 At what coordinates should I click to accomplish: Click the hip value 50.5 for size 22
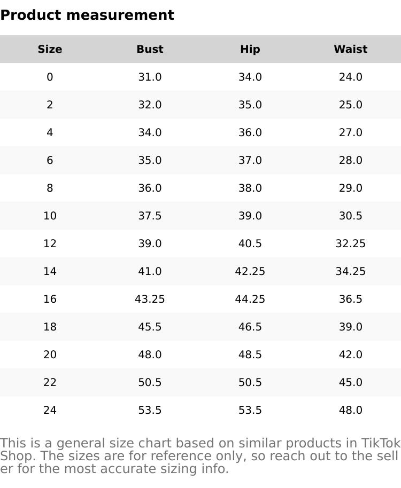(x=250, y=382)
